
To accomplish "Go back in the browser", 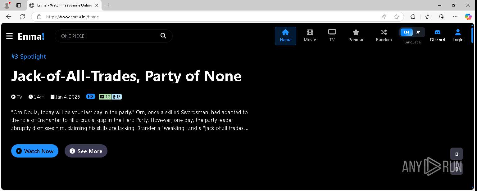I will tap(9, 17).
